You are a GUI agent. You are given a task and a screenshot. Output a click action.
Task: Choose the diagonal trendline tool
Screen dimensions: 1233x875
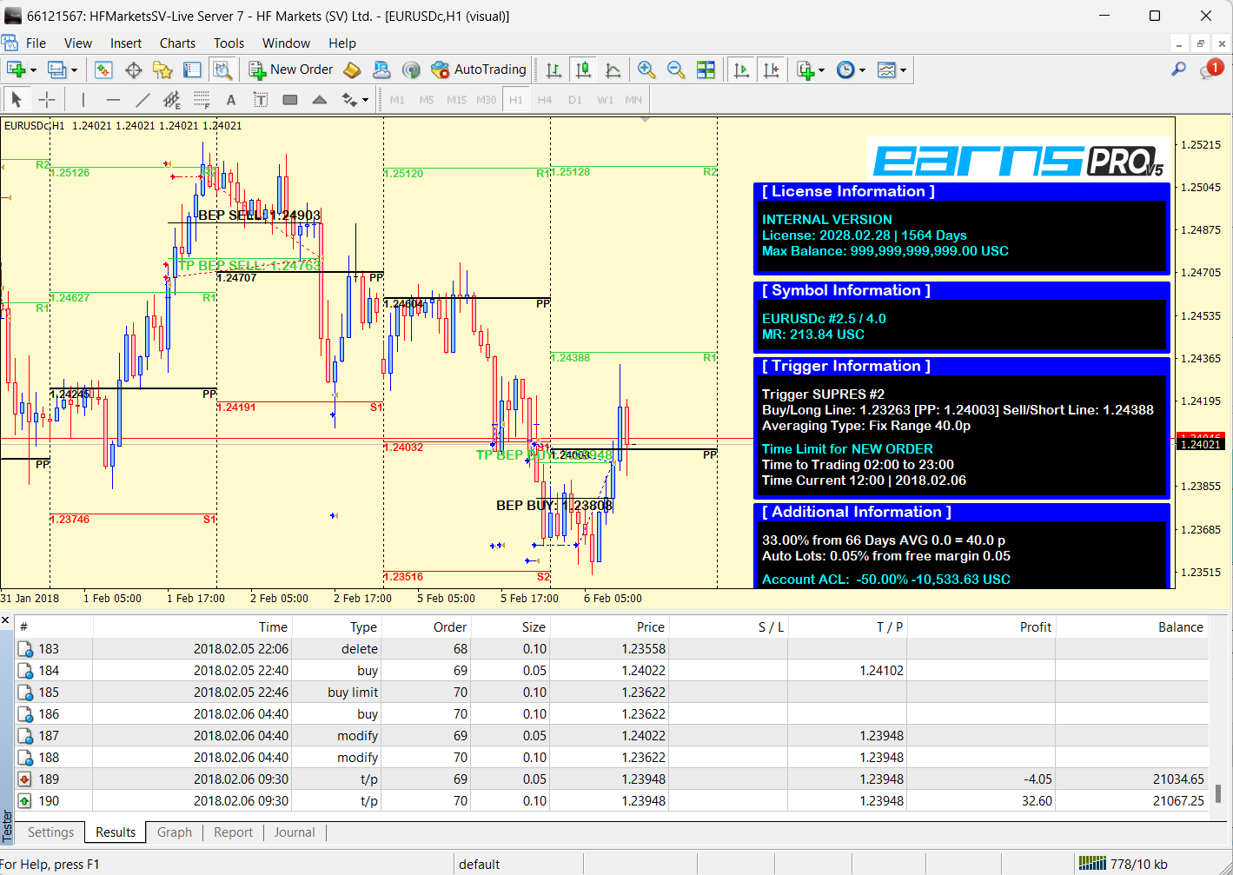[143, 100]
